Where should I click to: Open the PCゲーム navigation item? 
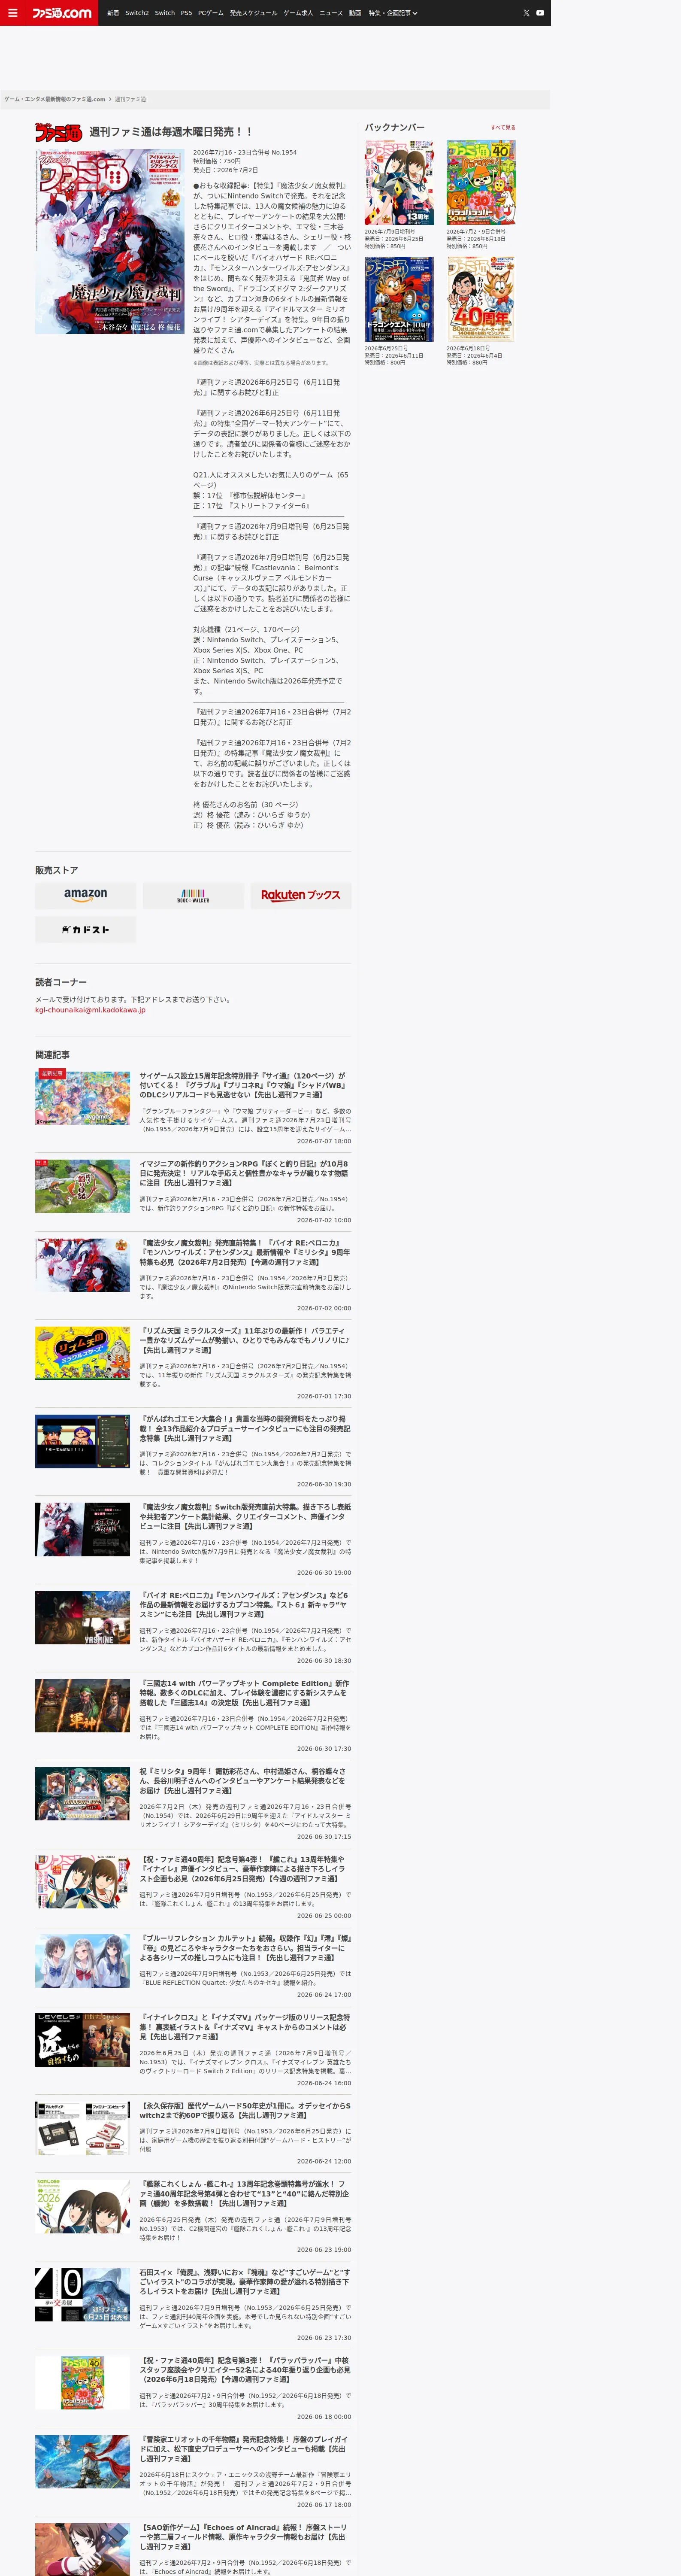tap(211, 13)
